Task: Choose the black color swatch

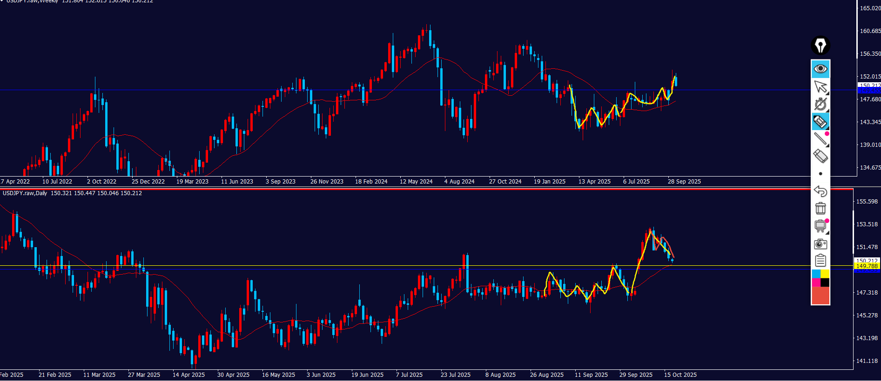Action: tap(825, 282)
